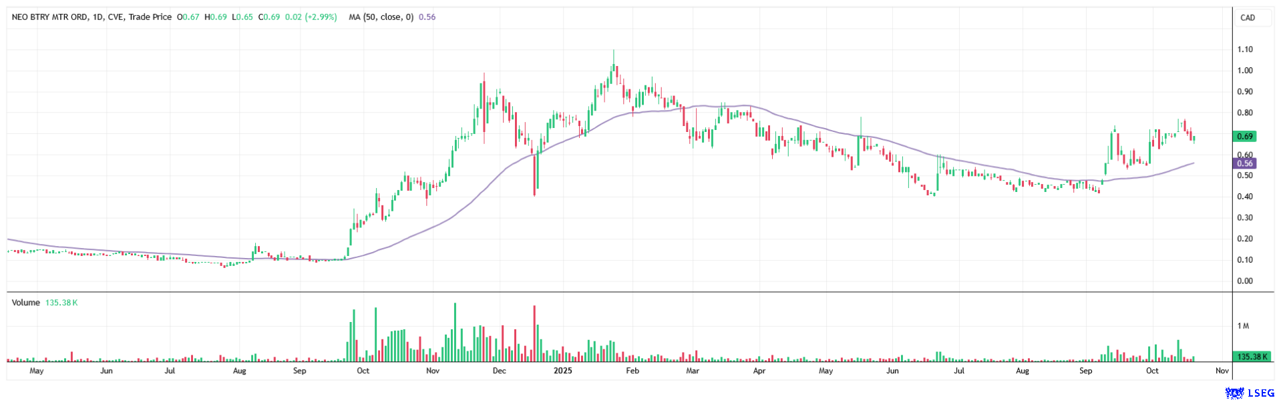Click the LSEG logo icon
The width and height of the screenshot is (1281, 400).
pos(1234,393)
